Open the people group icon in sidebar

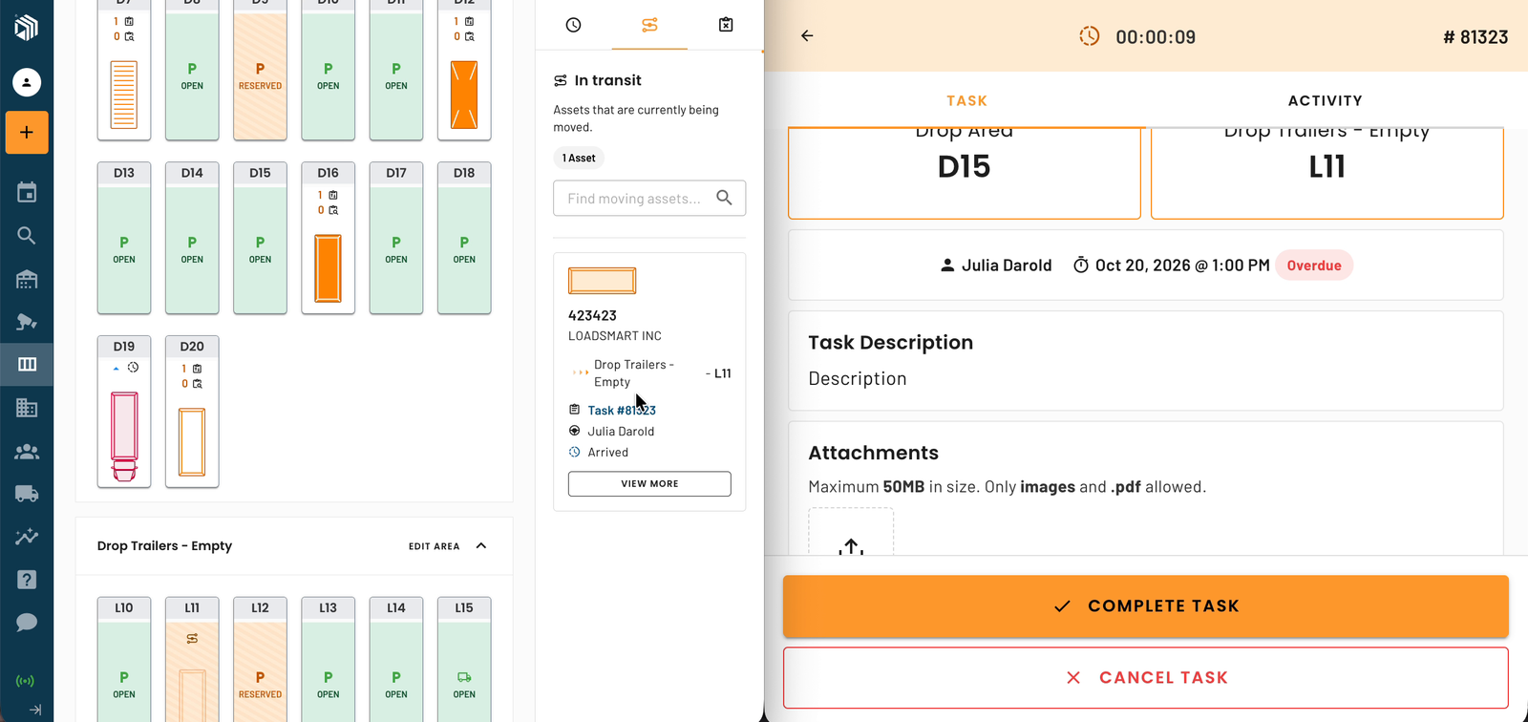pyautogui.click(x=27, y=452)
